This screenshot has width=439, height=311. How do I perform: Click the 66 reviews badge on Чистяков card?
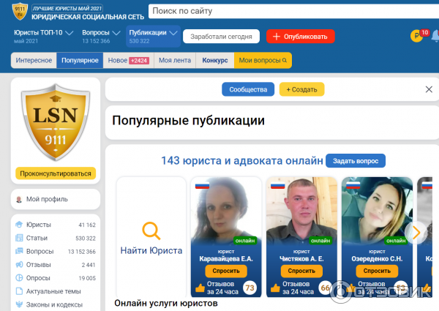point(326,288)
